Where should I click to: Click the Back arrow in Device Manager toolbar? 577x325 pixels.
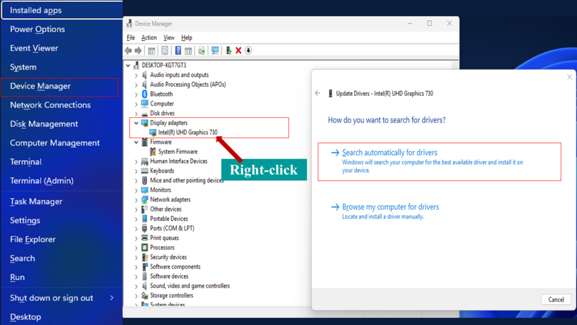click(128, 50)
